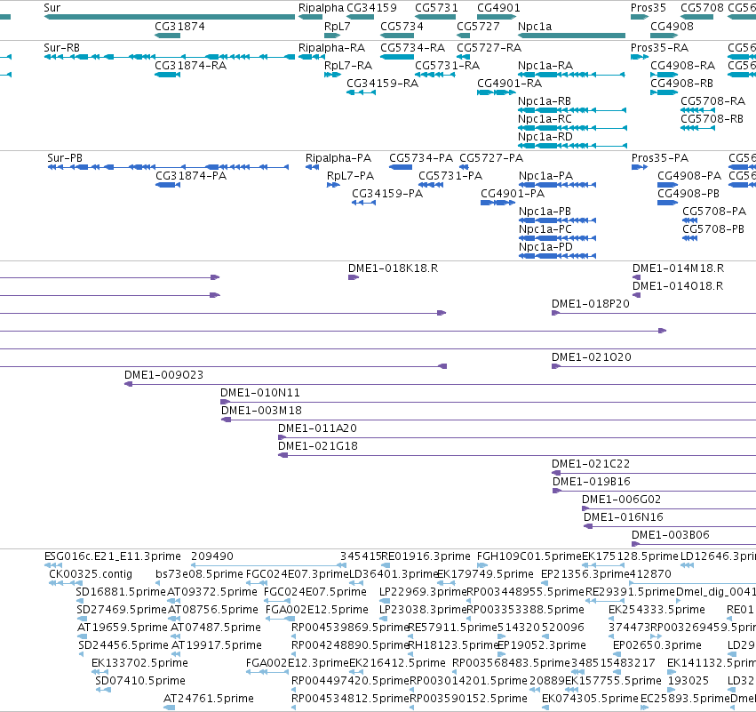This screenshot has width=756, height=712.
Task: Click transcript CG4908-RA
Action: click(x=664, y=75)
